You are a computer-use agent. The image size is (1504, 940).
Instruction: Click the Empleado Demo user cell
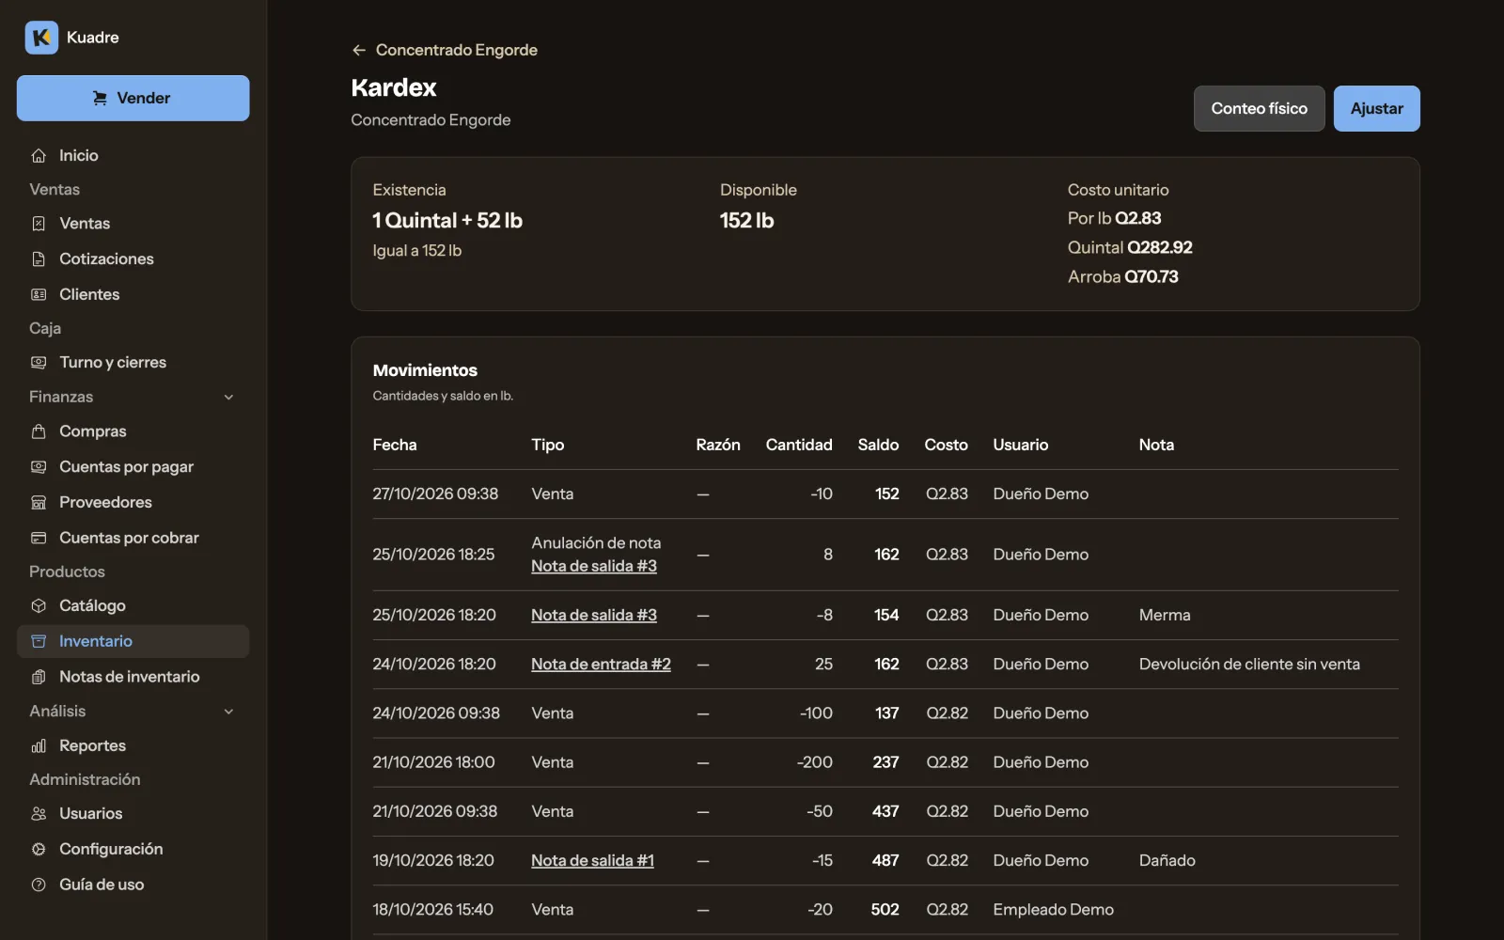coord(1053,910)
